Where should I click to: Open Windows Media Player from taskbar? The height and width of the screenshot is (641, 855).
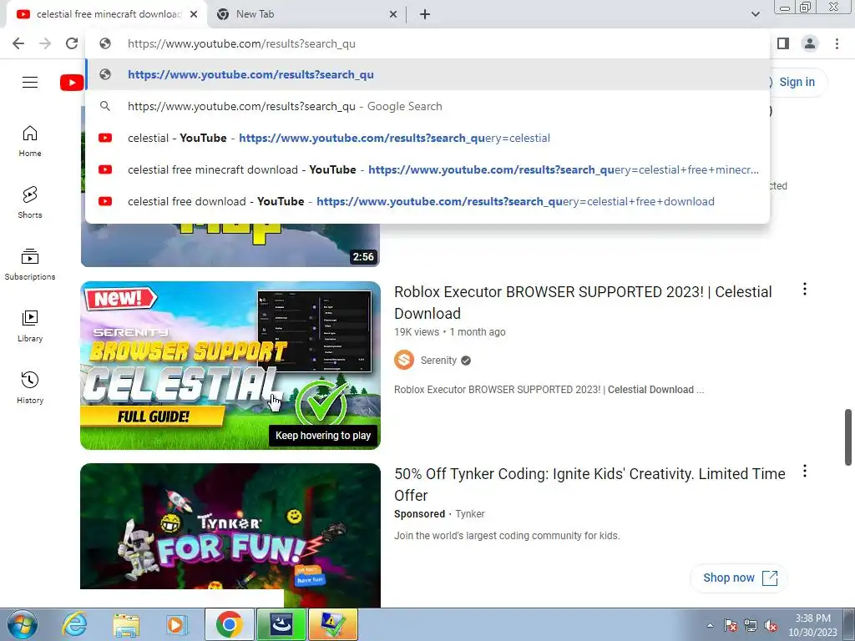pyautogui.click(x=176, y=624)
